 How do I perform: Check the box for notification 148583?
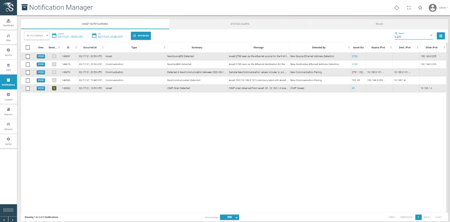(x=28, y=80)
